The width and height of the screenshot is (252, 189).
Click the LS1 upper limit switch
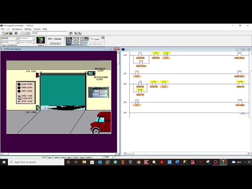click(37, 75)
